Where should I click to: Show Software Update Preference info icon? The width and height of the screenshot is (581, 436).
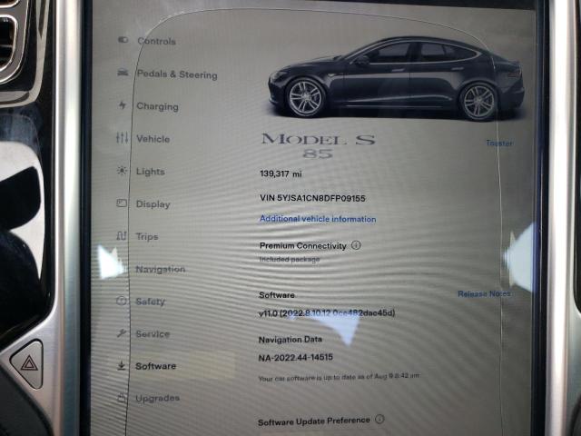click(379, 420)
